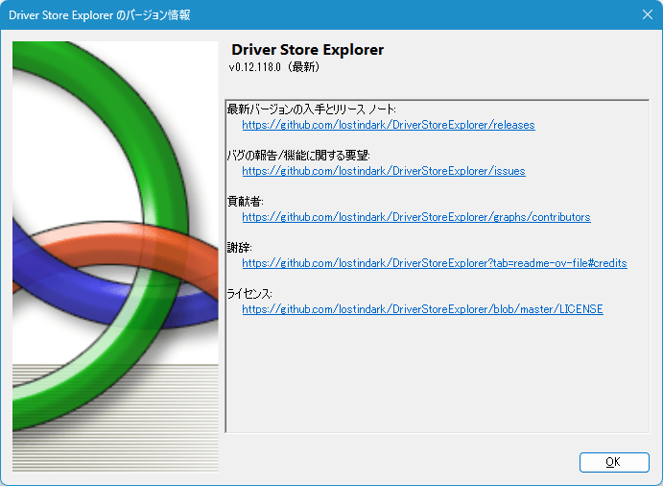This screenshot has width=663, height=486.
Task: Click the interlocking rings logo image
Action: pos(115,256)
